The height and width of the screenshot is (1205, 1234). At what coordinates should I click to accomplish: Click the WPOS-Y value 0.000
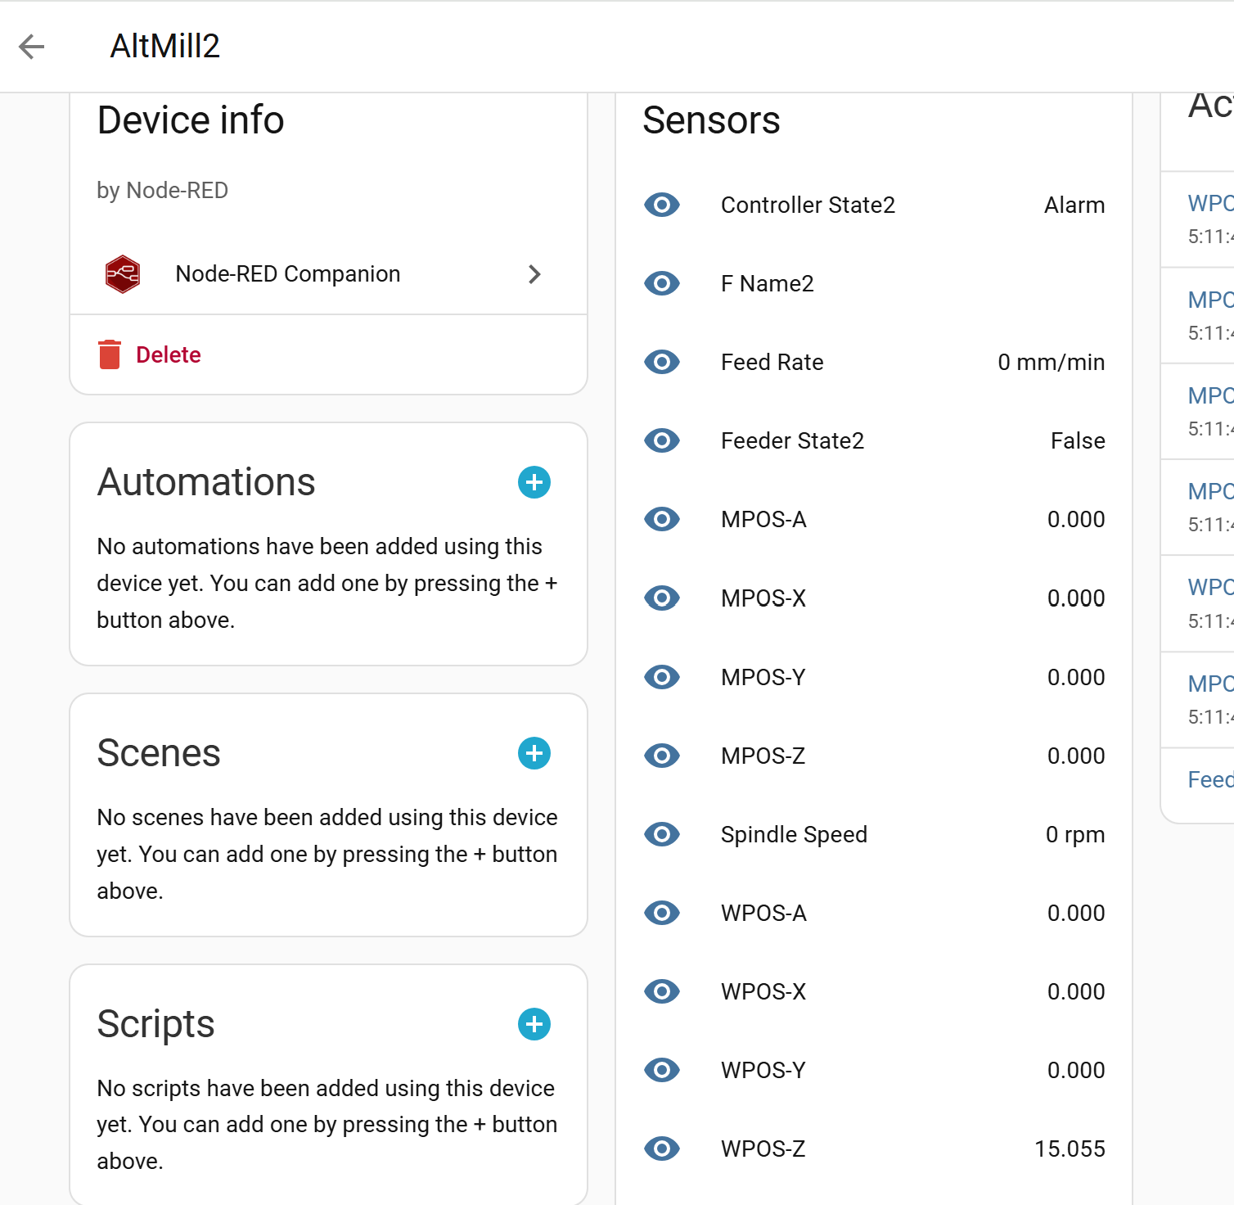click(x=1075, y=1070)
